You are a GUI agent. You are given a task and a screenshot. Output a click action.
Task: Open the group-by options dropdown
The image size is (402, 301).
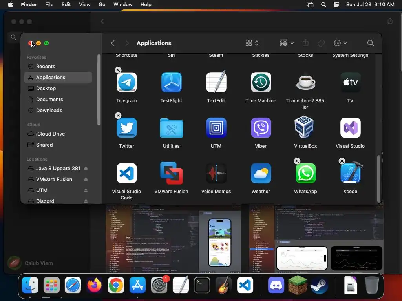tap(287, 43)
